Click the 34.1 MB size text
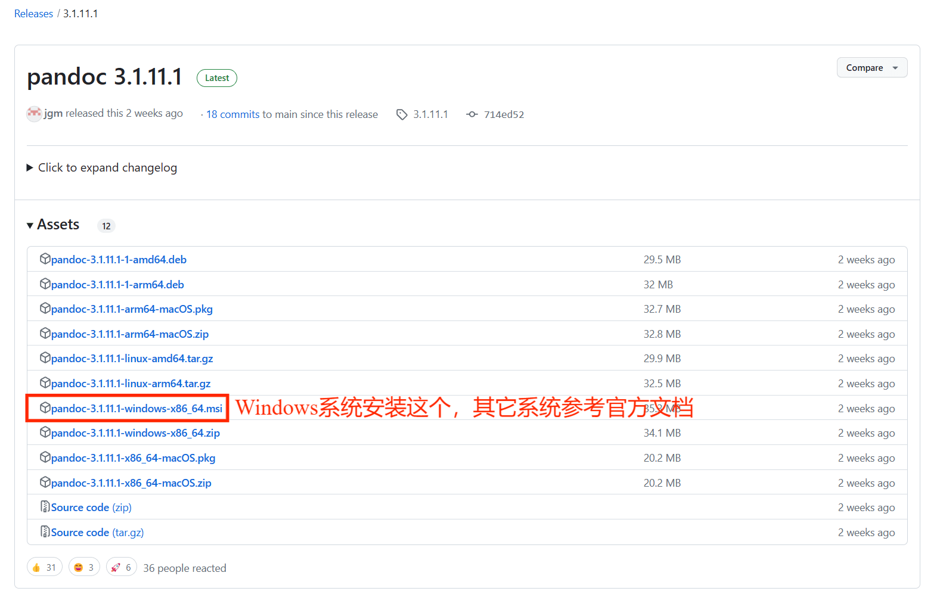Image resolution: width=940 pixels, height=610 pixels. coord(662,433)
